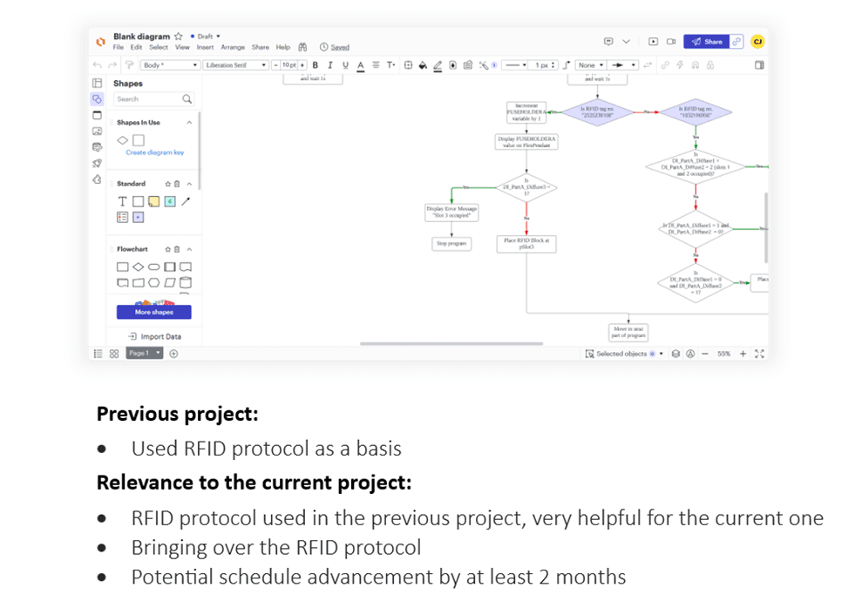The width and height of the screenshot is (862, 608).
Task: Click the Shapes search field
Action: coord(148,99)
